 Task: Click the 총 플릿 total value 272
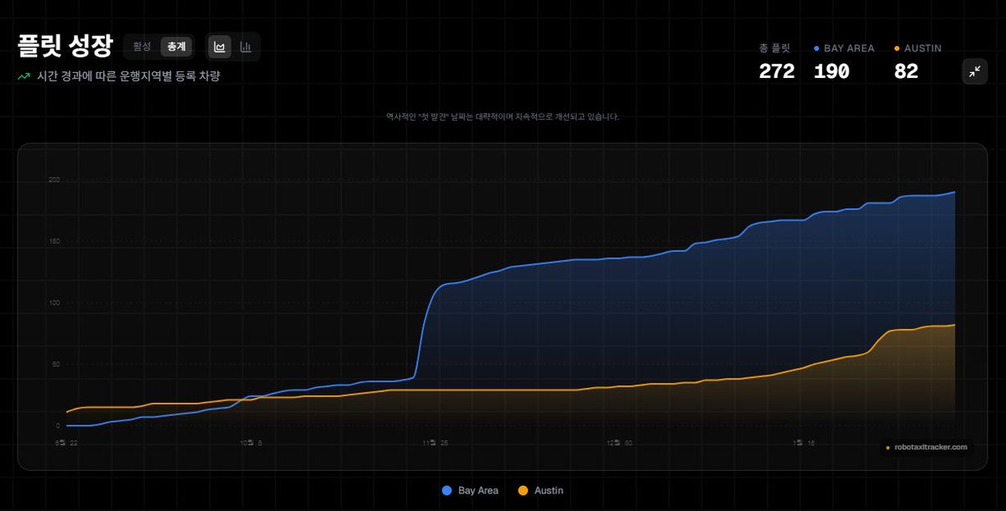[776, 71]
